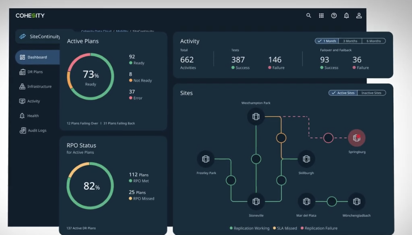Viewport: 412px width, 235px height.
Task: Switch activity range to 3 Months
Action: (x=350, y=41)
